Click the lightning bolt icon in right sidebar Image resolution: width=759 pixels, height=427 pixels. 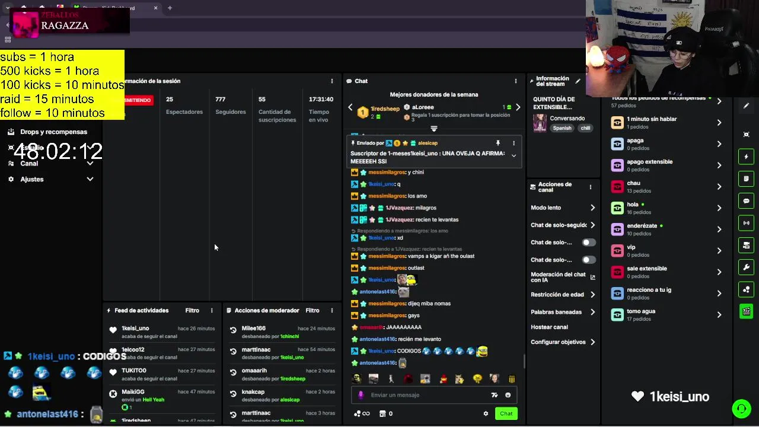coord(747,157)
